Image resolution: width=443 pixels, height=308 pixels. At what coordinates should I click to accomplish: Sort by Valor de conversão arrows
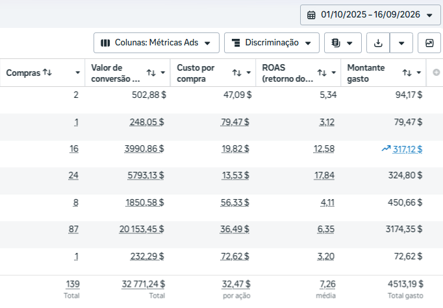(x=151, y=73)
